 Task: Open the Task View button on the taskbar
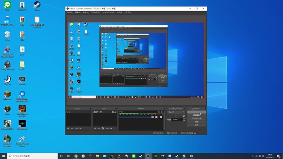pos(69,156)
